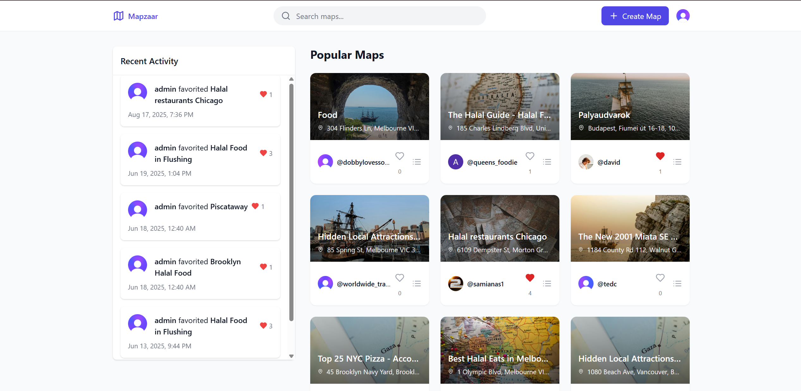This screenshot has width=801, height=391.
Task: Click Recent Activity scrollbar up arrow
Action: [x=291, y=79]
